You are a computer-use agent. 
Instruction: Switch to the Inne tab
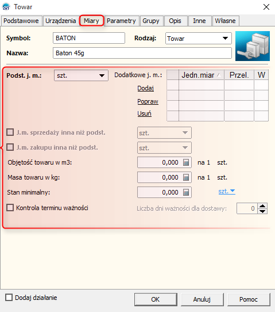tap(199, 21)
